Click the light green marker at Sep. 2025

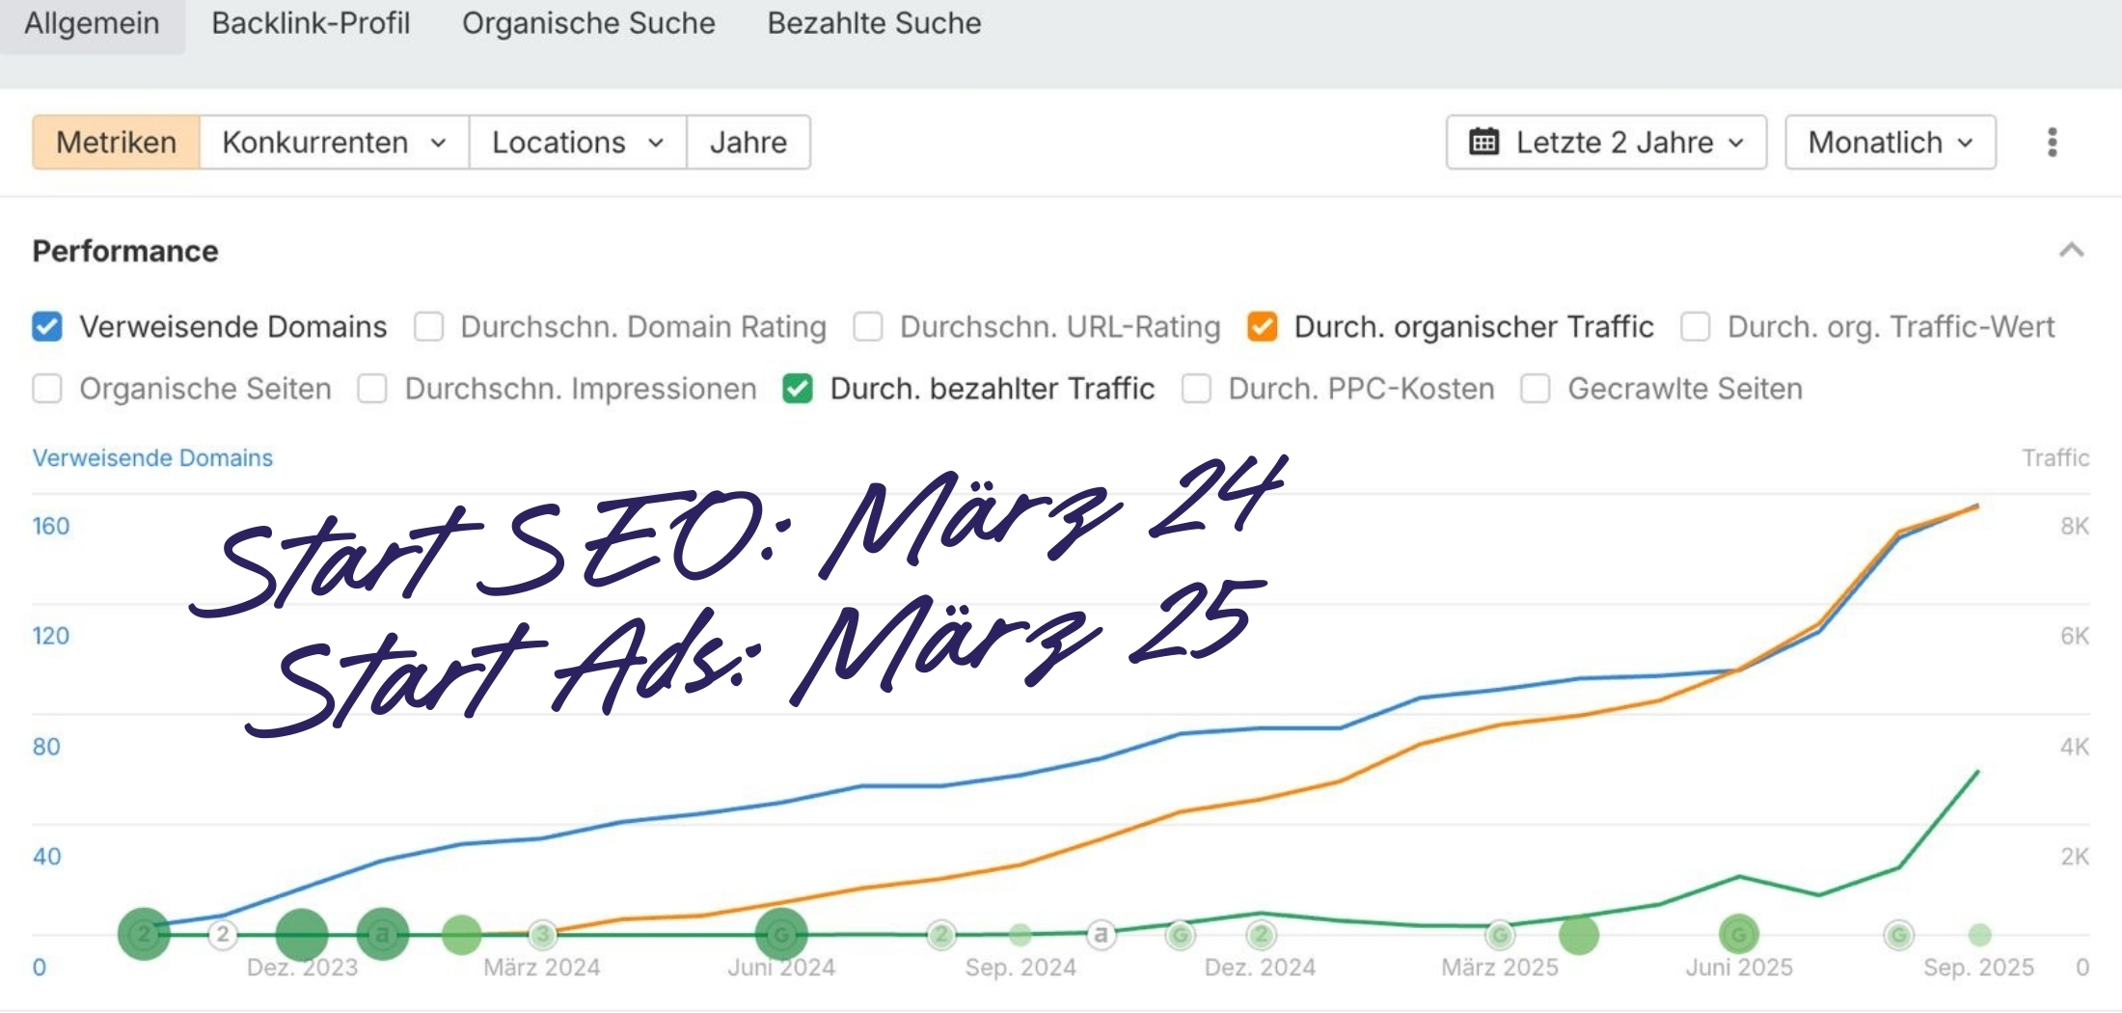pyautogui.click(x=1979, y=934)
